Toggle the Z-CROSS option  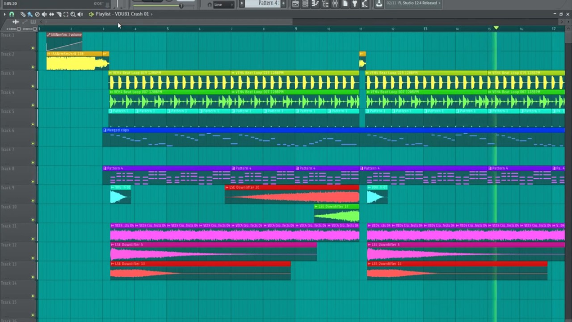click(19, 29)
